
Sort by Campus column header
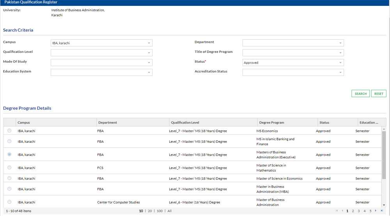pos(56,122)
